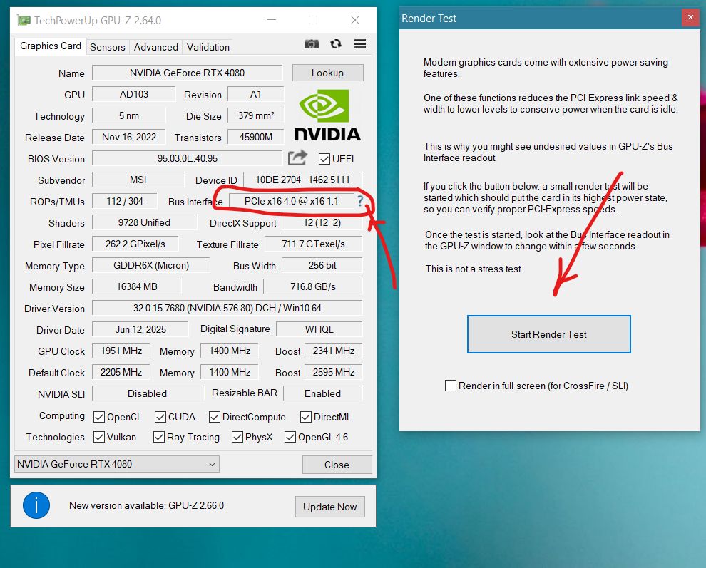Click the blue info icon in update bar
The height and width of the screenshot is (568, 706).
(36, 505)
